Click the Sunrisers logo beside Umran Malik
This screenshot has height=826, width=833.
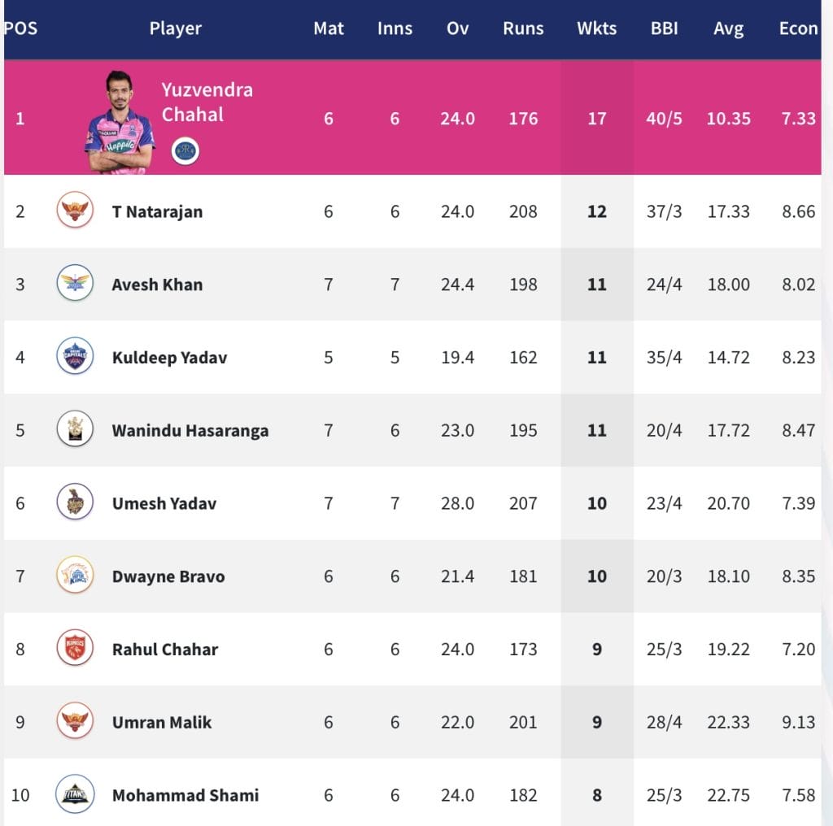tap(75, 721)
